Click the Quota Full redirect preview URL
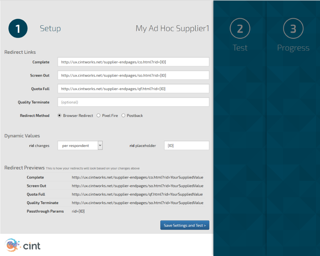 137,194
